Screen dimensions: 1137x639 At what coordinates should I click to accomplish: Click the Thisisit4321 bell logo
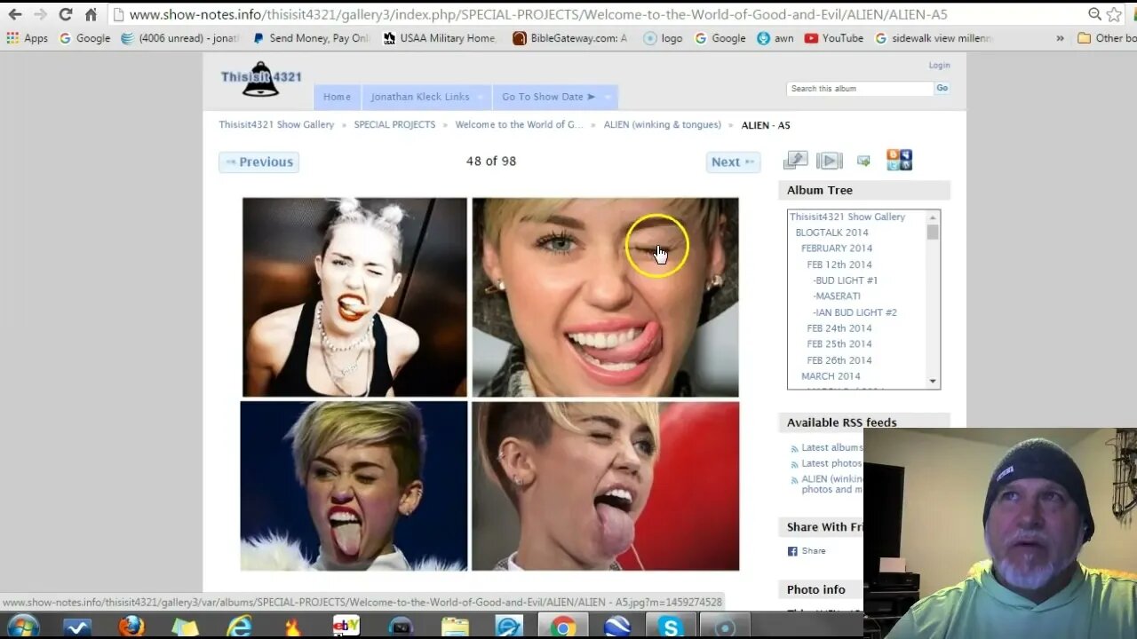tap(261, 79)
